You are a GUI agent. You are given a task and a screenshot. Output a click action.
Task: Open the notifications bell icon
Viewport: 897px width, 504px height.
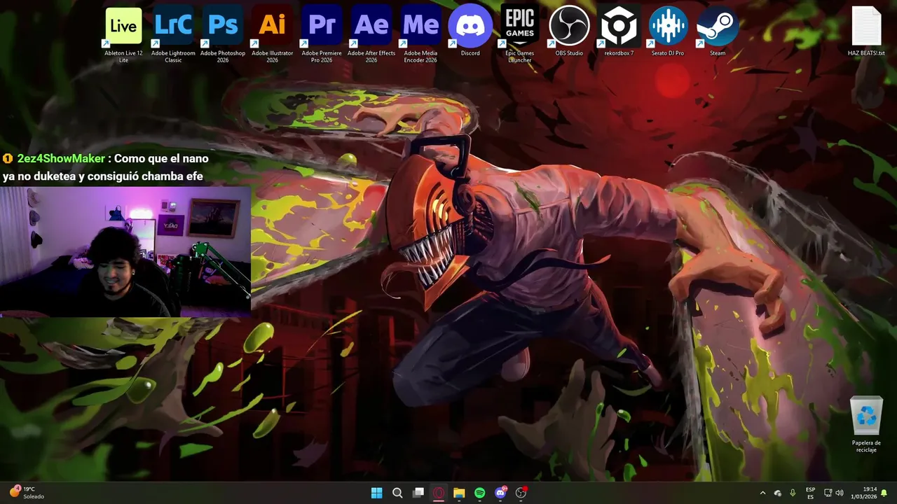[884, 493]
